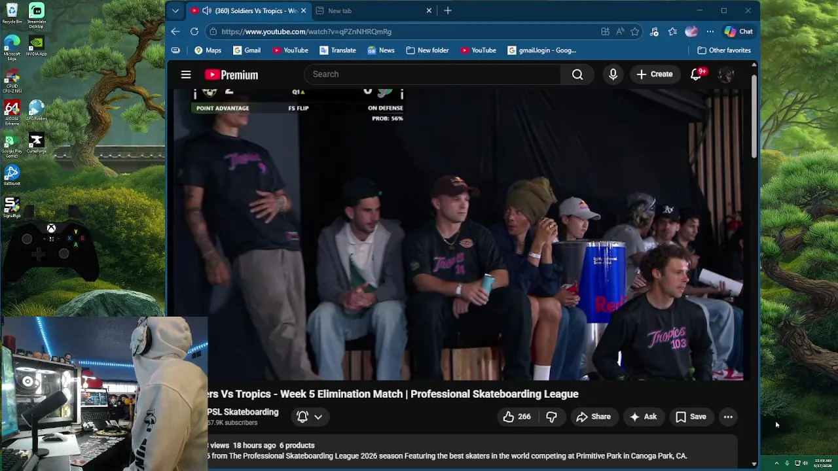Open Gmail favorite bookmark
The width and height of the screenshot is (838, 471).
coord(247,50)
